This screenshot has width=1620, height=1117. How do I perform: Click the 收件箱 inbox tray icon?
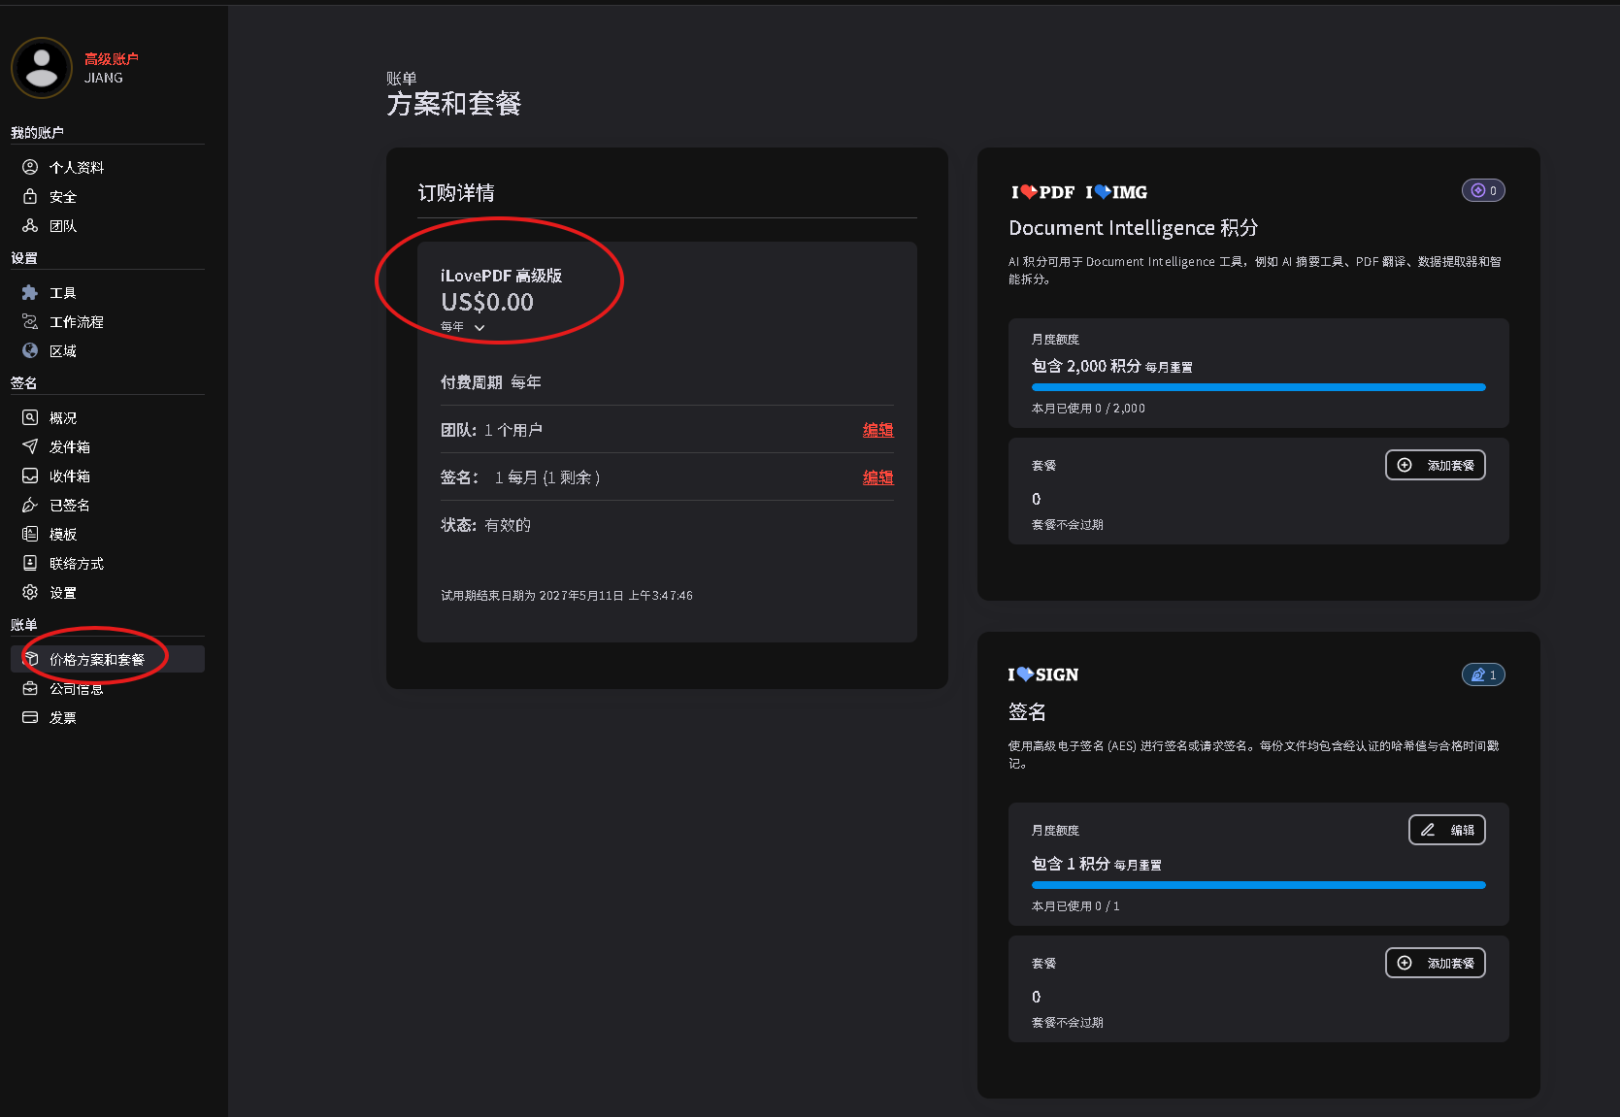pyautogui.click(x=30, y=476)
